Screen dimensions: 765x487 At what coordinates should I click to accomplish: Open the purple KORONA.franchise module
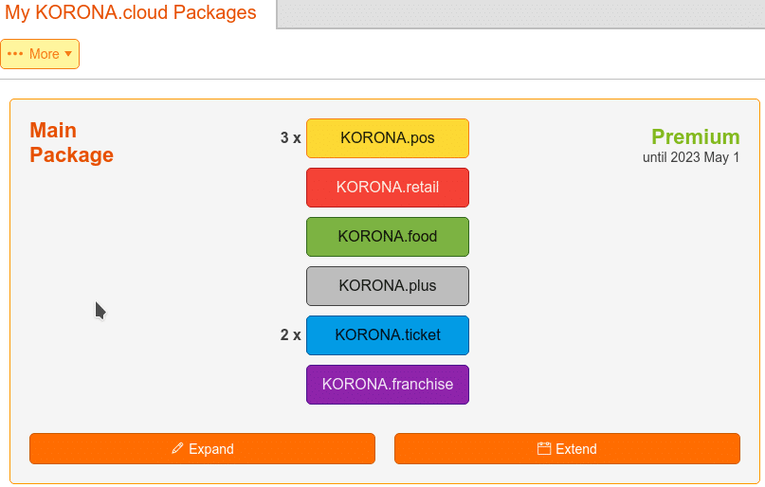pyautogui.click(x=388, y=384)
